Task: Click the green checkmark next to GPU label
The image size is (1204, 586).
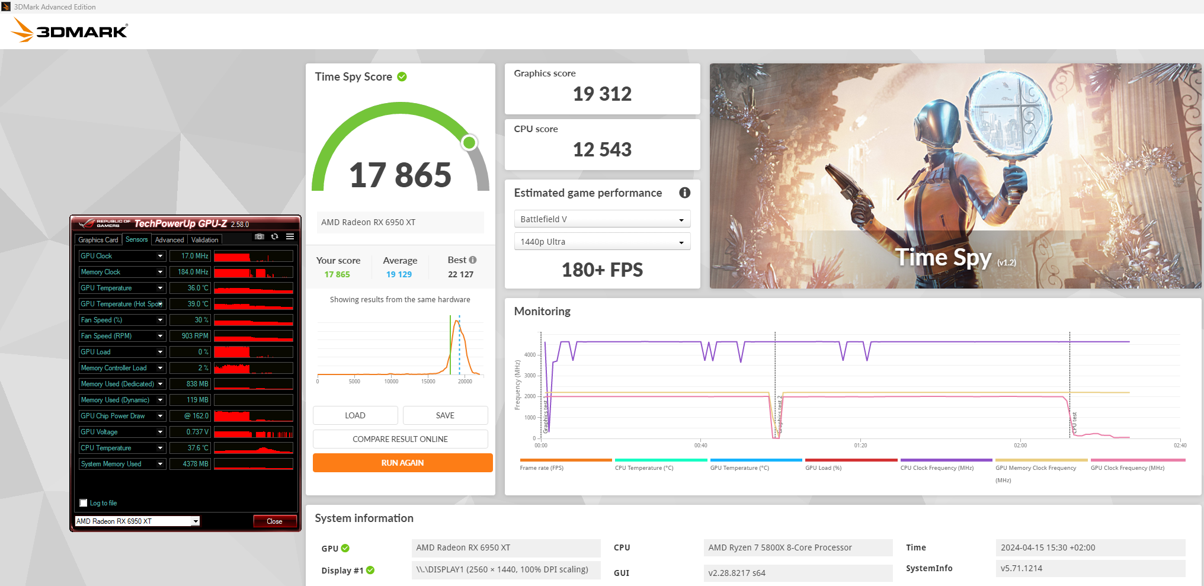Action: pos(345,548)
